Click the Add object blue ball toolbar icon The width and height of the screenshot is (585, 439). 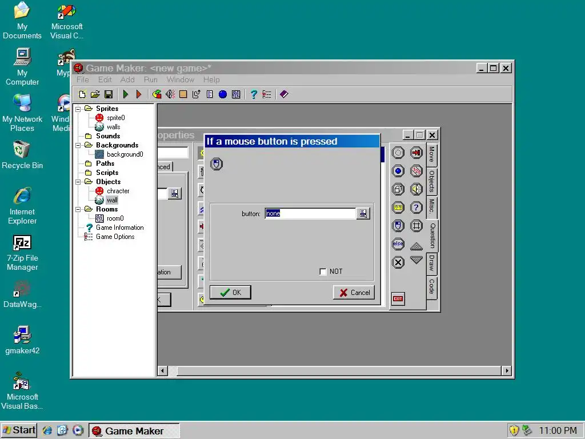223,94
